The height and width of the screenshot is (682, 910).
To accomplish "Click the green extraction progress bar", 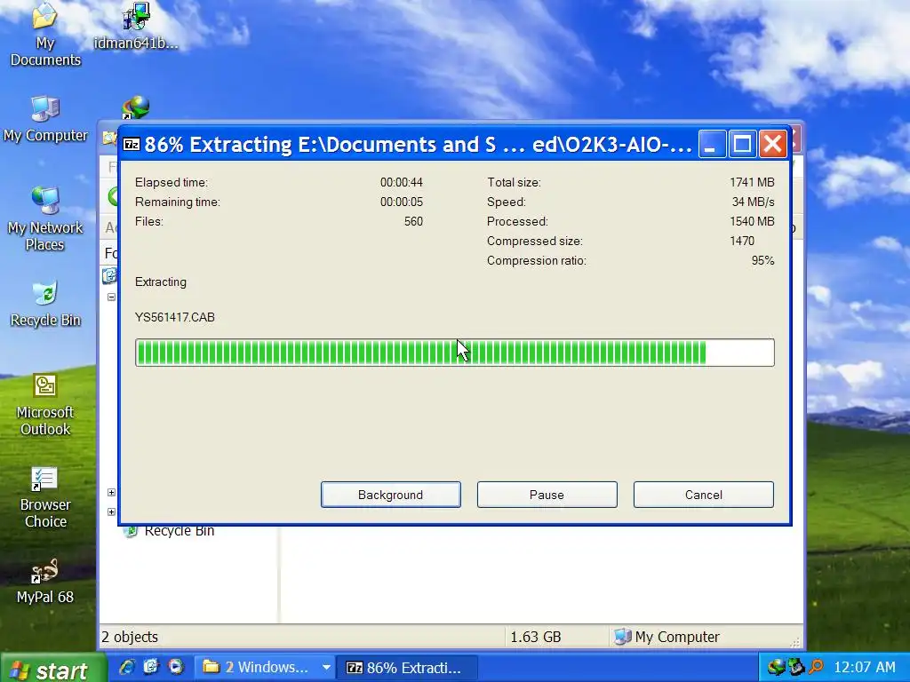I will pyautogui.click(x=454, y=353).
